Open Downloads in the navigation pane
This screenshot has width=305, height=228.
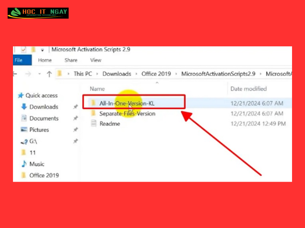tap(44, 107)
